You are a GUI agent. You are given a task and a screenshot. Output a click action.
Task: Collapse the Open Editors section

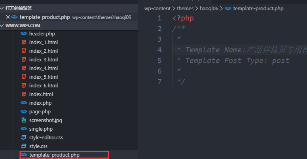click(x=2, y=8)
